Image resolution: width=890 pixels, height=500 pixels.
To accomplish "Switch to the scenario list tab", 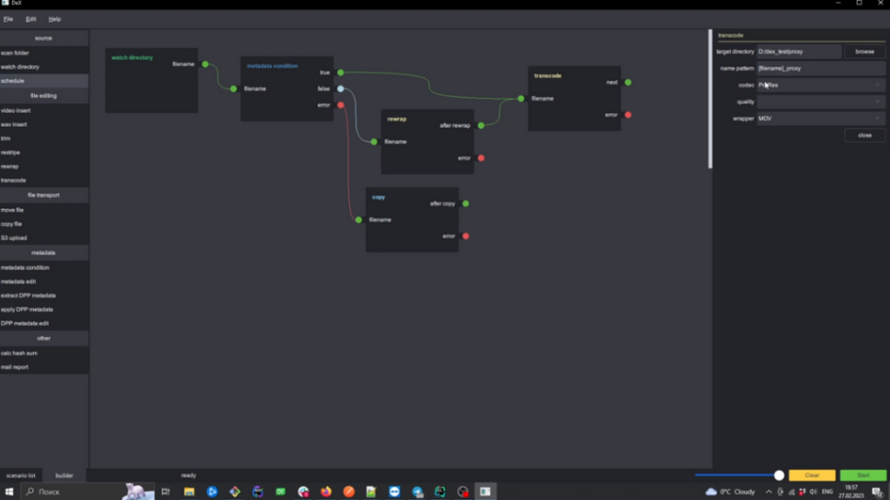I will click(x=21, y=476).
